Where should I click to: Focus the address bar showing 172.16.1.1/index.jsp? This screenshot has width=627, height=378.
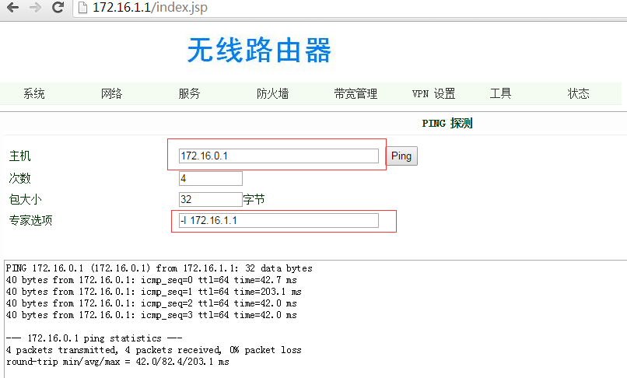pos(311,9)
